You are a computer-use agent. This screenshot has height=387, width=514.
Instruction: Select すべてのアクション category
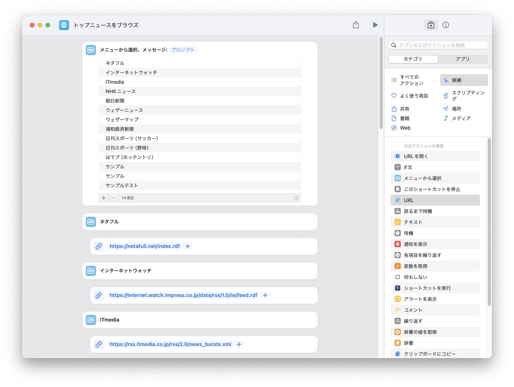[413, 80]
